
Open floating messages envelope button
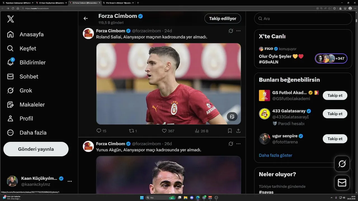(x=342, y=183)
